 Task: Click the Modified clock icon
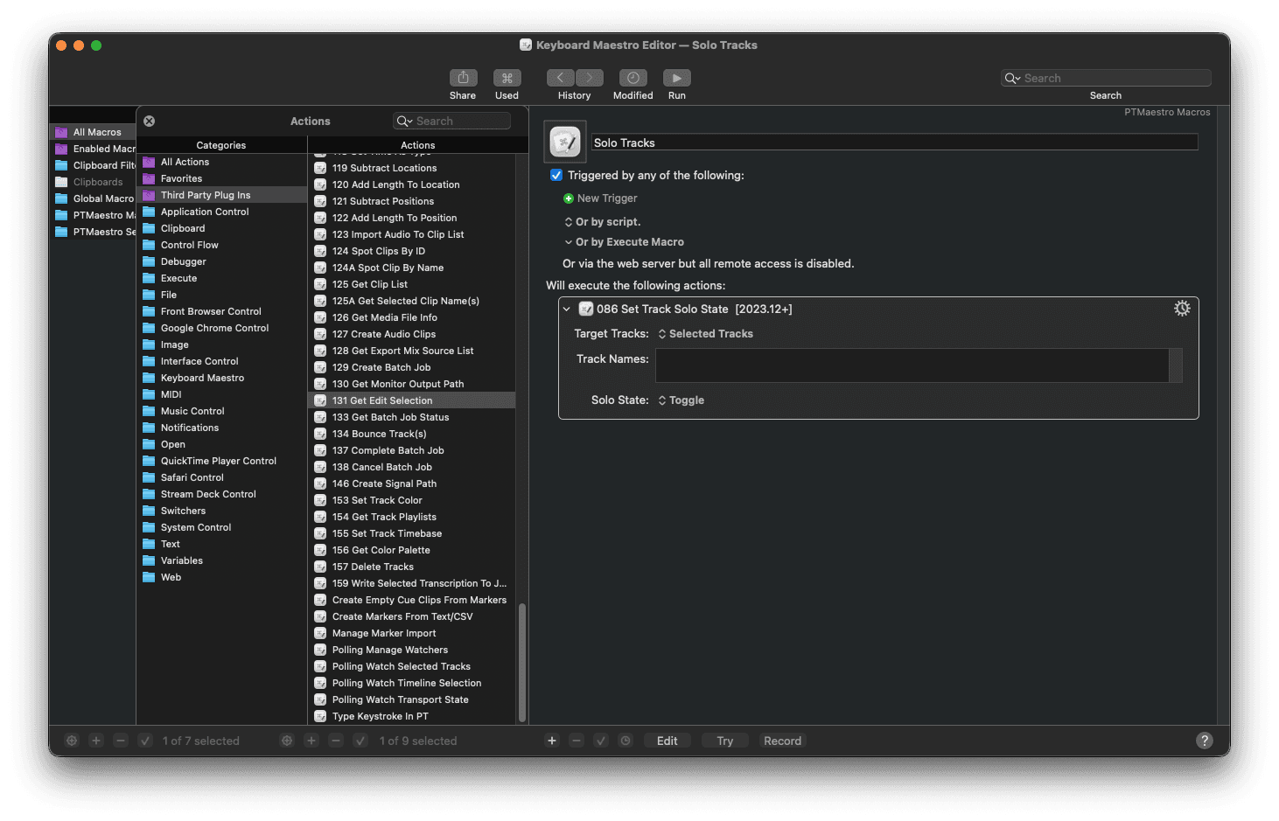[633, 78]
